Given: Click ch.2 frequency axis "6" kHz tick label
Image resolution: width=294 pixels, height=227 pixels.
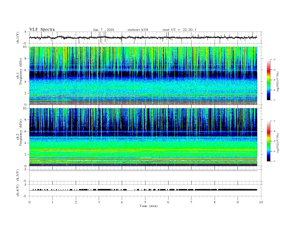Looking at the screenshot, I should pos(26,131).
